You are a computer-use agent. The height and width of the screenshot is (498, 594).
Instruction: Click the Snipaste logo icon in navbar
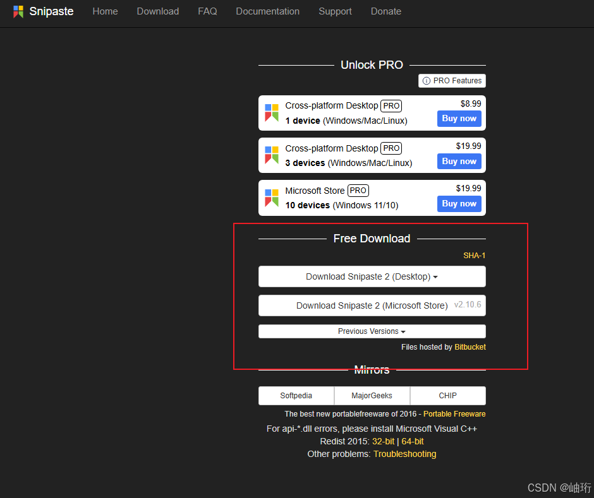pos(18,12)
